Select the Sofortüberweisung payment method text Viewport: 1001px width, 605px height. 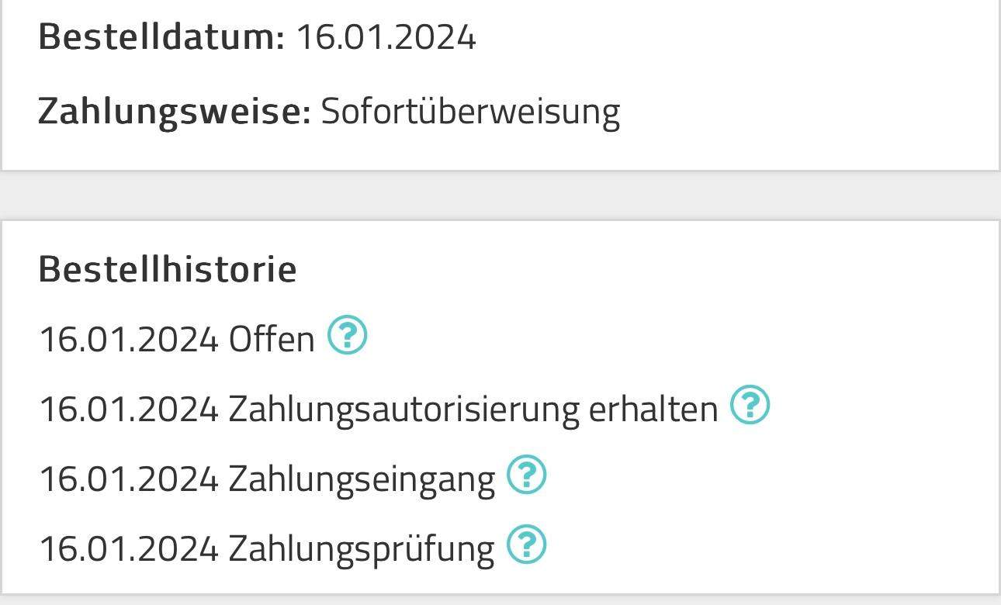coord(470,111)
